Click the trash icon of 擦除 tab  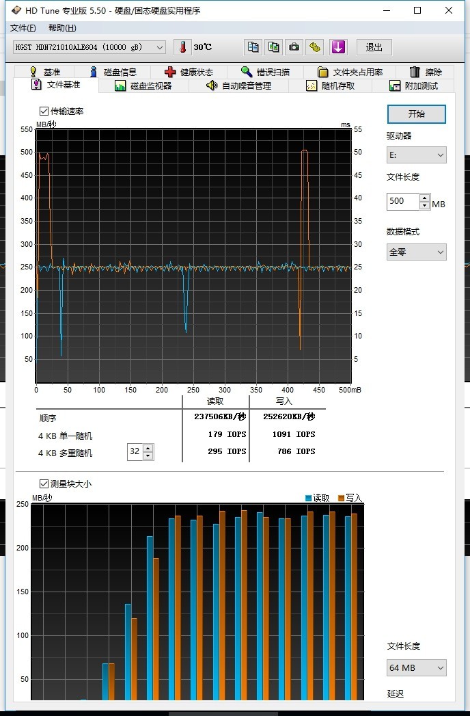tap(415, 72)
